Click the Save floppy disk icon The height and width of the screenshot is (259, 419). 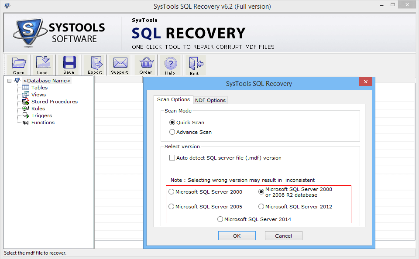[x=69, y=62]
